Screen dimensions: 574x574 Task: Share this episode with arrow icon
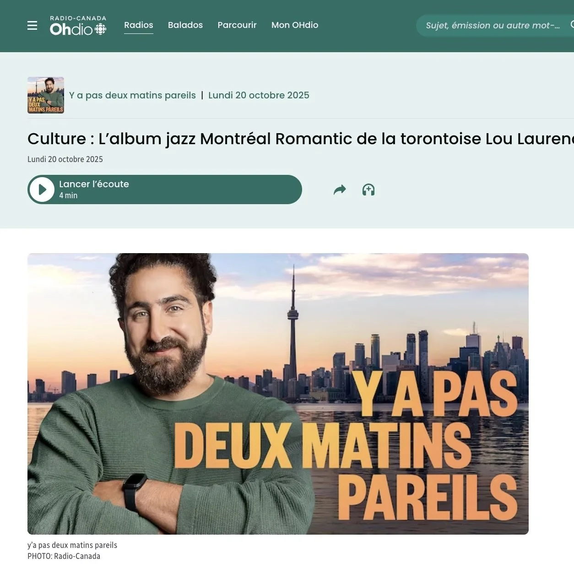(340, 190)
